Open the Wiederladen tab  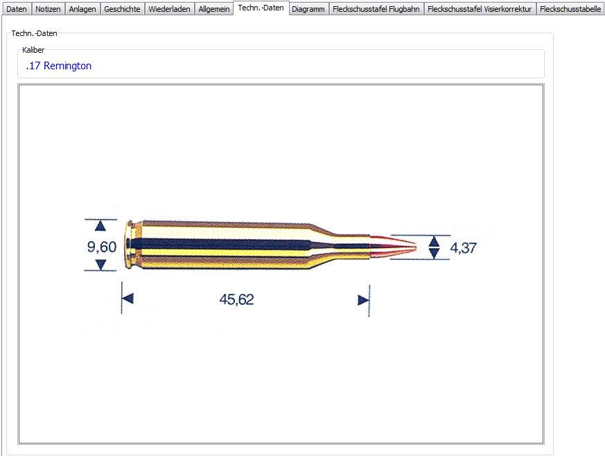point(169,9)
